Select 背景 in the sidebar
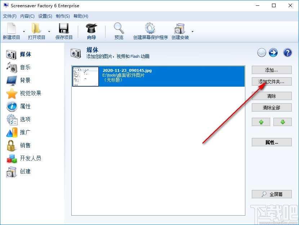 18,80
